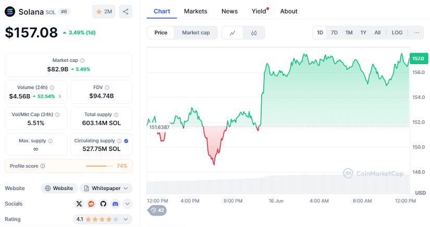Click the share icon next to watchlist
This screenshot has height=227, width=430.
click(x=125, y=11)
